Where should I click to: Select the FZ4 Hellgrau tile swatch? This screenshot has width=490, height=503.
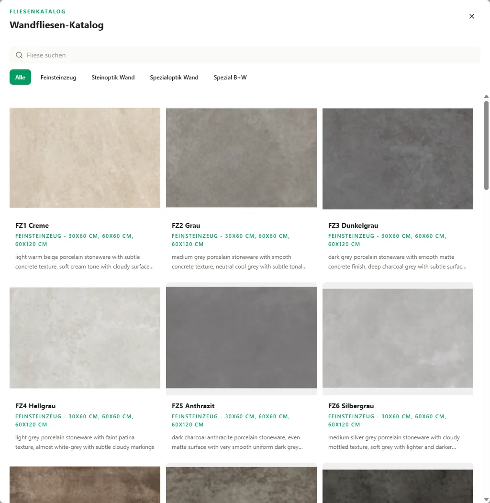click(x=85, y=338)
